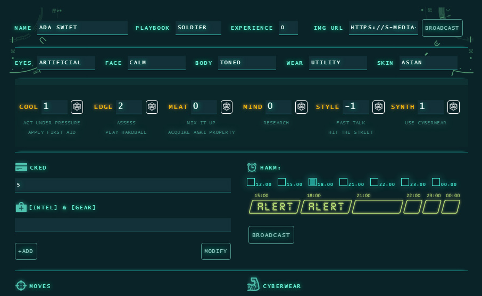
Task: Click the +Add gear button
Action: [x=26, y=251]
